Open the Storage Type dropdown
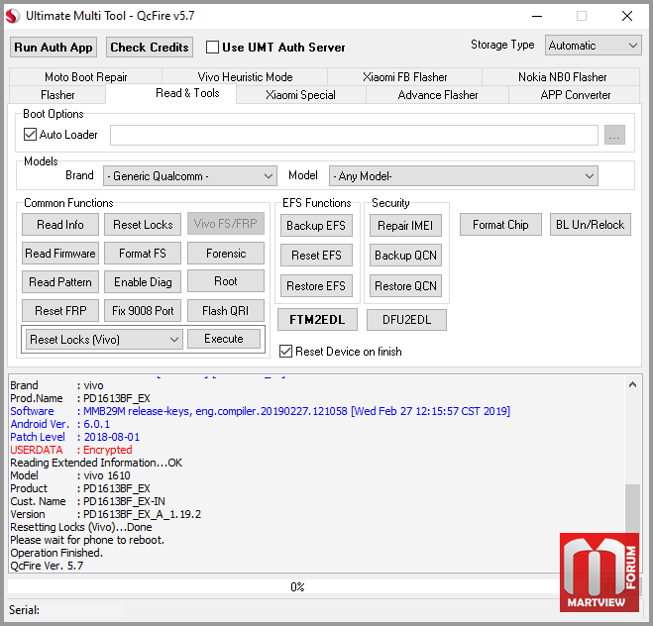Screen dimensions: 653x626 pyautogui.click(x=593, y=45)
